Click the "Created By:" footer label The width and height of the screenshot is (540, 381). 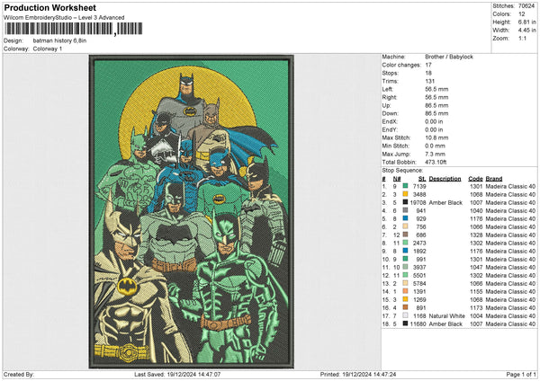(19, 374)
